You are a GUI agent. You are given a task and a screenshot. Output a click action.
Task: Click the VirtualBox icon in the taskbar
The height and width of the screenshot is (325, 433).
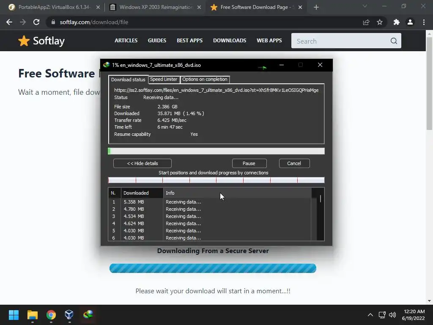(69, 315)
